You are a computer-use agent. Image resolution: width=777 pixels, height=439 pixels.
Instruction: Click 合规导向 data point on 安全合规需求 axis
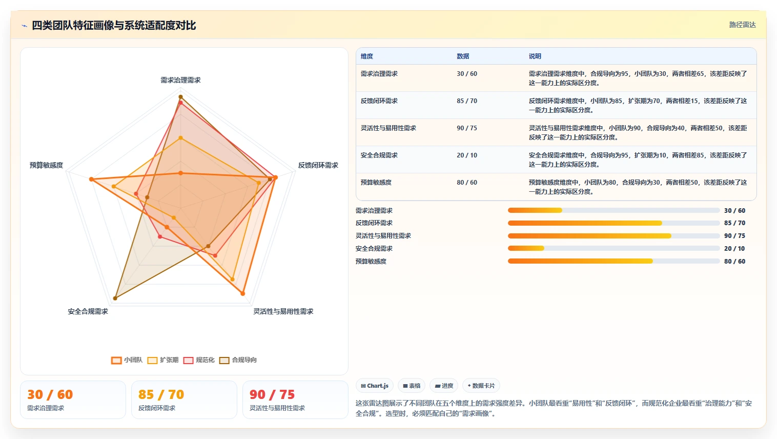(115, 298)
